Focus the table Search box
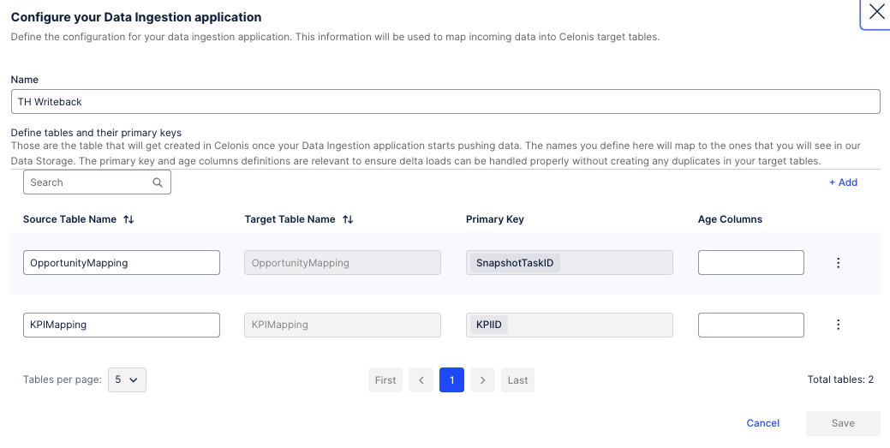The image size is (890, 448). [89, 182]
